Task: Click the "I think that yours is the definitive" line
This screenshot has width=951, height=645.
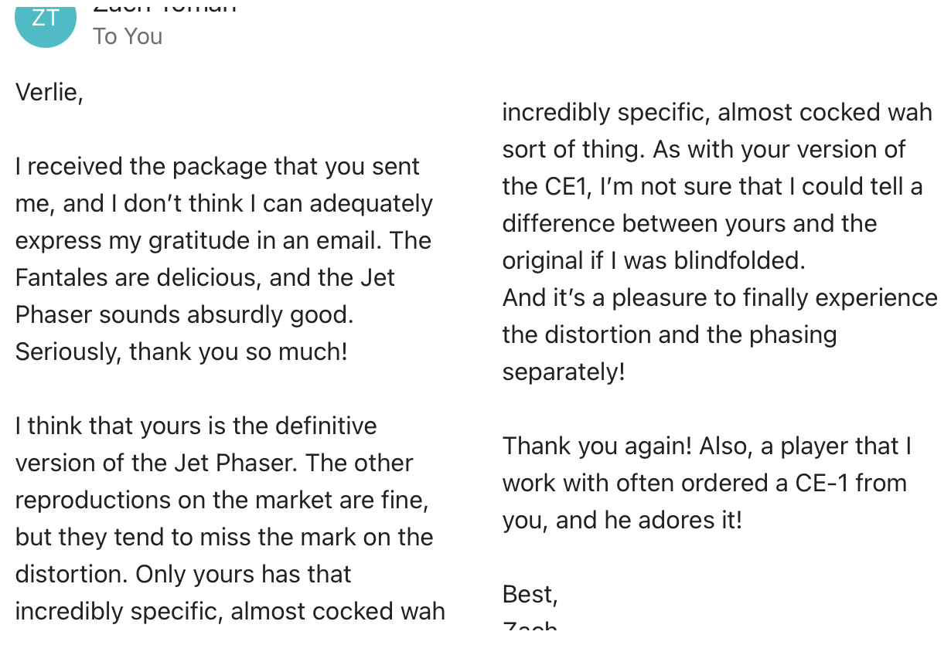Action: [196, 426]
